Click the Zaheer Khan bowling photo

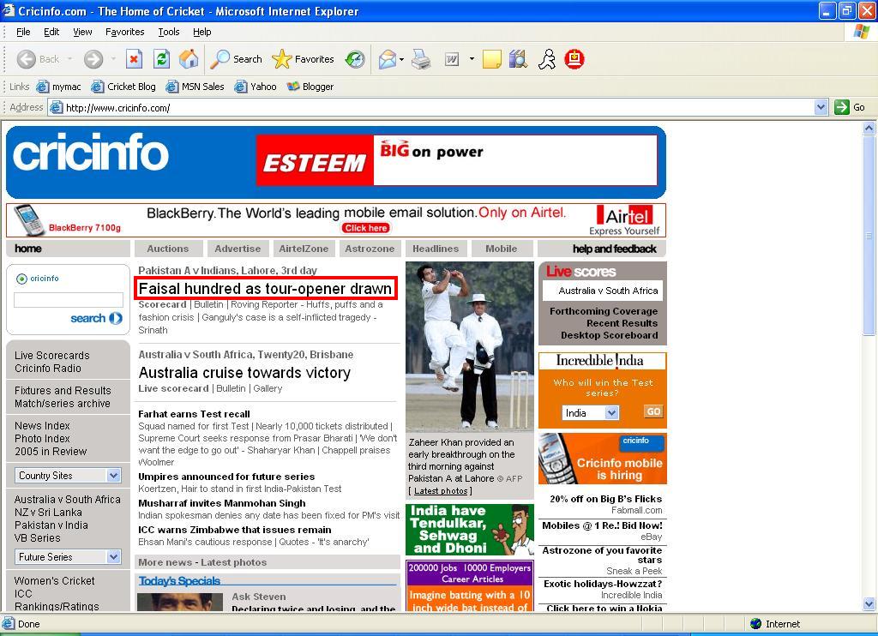469,346
